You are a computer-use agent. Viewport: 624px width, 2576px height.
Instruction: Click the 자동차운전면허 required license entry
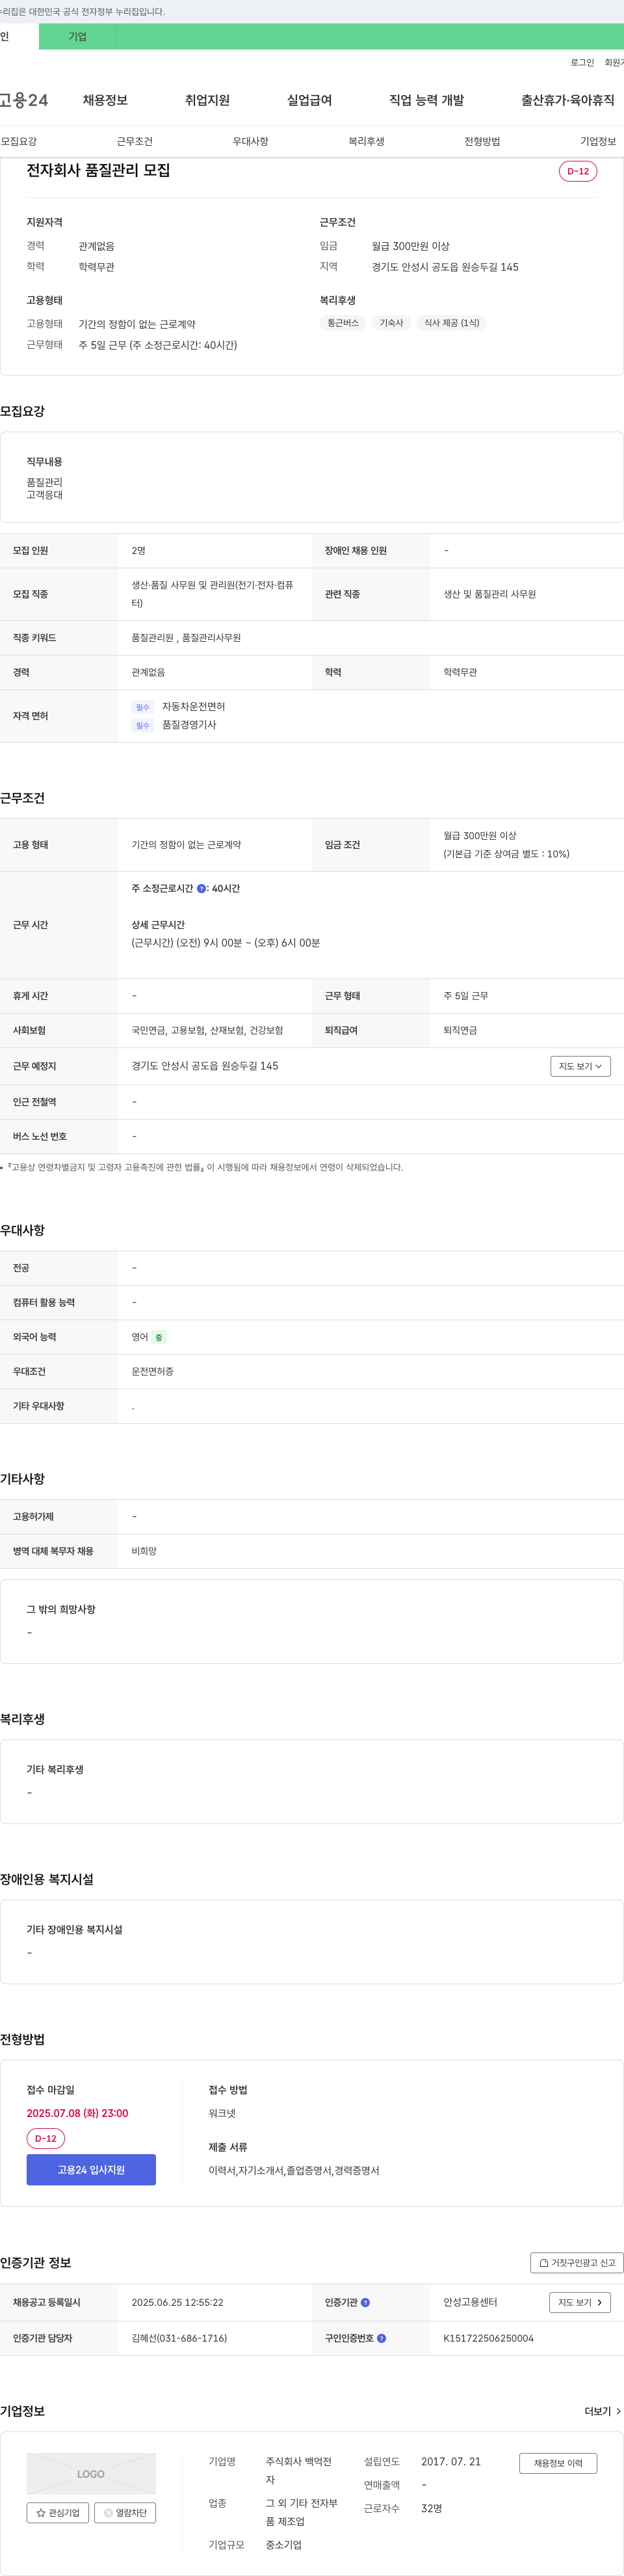(194, 706)
